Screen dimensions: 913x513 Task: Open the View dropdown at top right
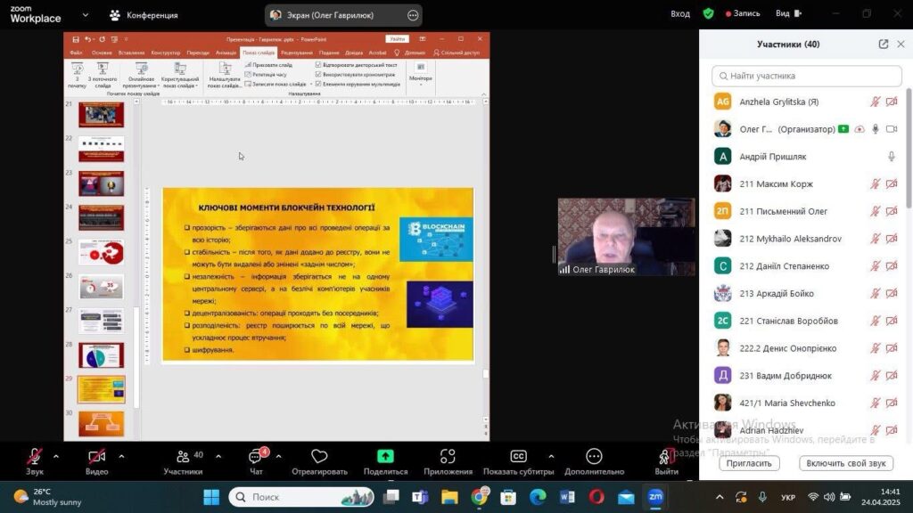pos(787,14)
